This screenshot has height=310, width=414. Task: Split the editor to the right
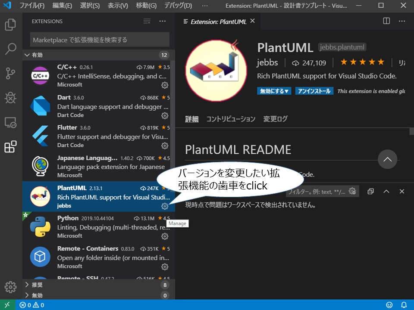[386, 21]
